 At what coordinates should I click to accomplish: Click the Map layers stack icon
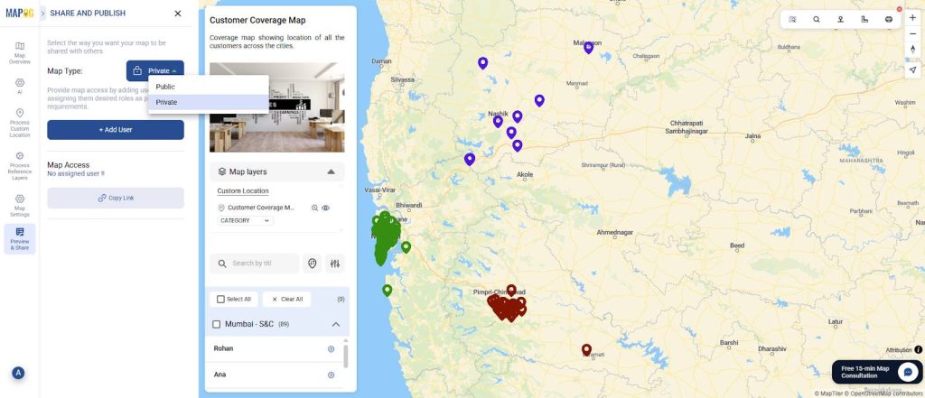(222, 171)
